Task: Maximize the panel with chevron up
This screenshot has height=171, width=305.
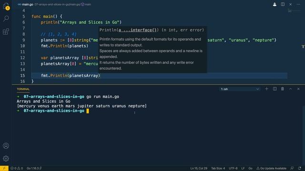Action: [290, 89]
